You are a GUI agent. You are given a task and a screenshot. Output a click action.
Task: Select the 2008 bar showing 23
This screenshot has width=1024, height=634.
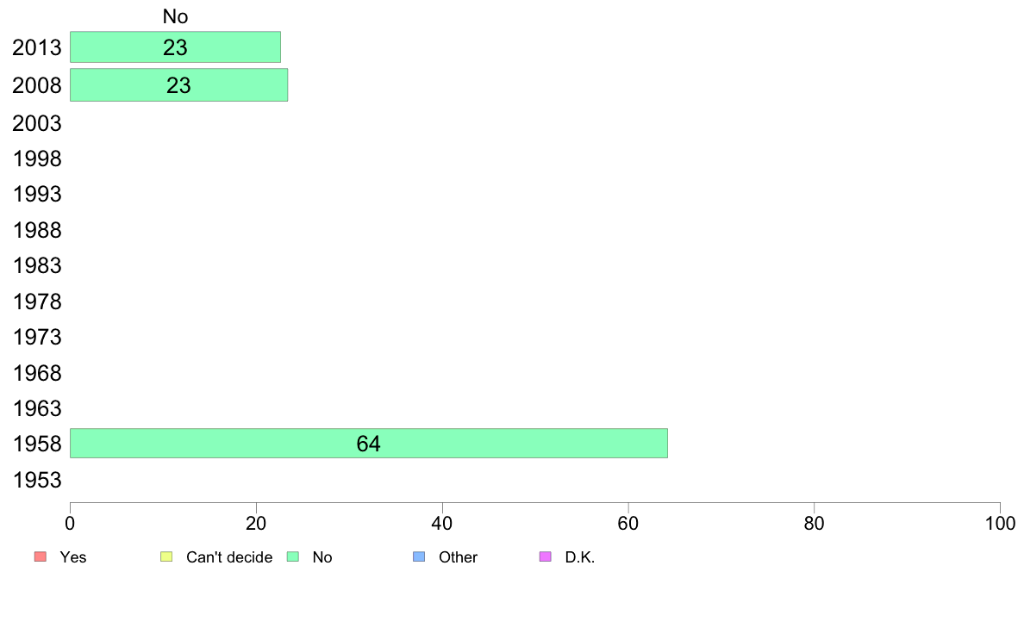179,85
